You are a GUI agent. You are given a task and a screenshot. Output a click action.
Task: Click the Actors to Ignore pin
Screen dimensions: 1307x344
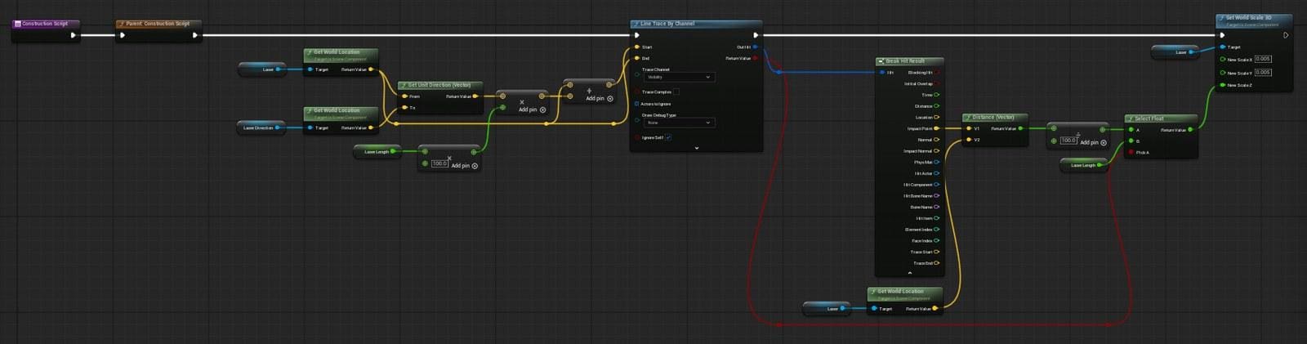(x=637, y=104)
